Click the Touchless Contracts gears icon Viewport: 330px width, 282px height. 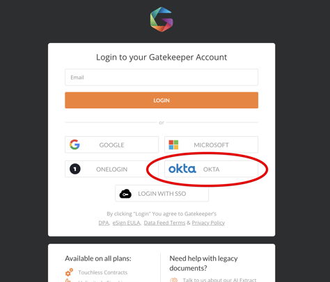point(69,272)
